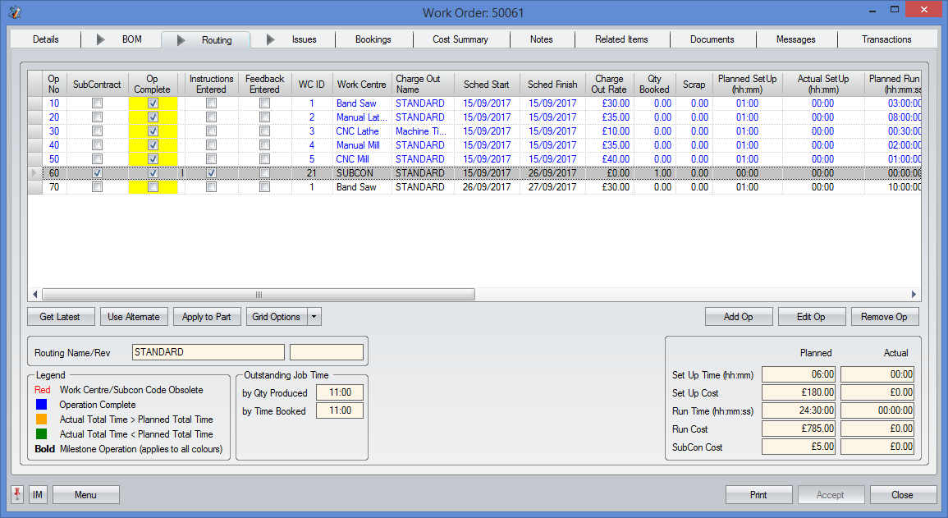Screen dimensions: 948x518
Task: Click the IM messaging icon button
Action: coord(38,494)
